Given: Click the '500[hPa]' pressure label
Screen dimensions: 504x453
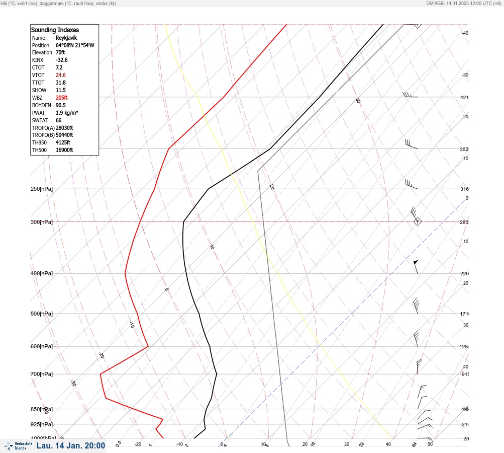Looking at the screenshot, I should point(42,314).
